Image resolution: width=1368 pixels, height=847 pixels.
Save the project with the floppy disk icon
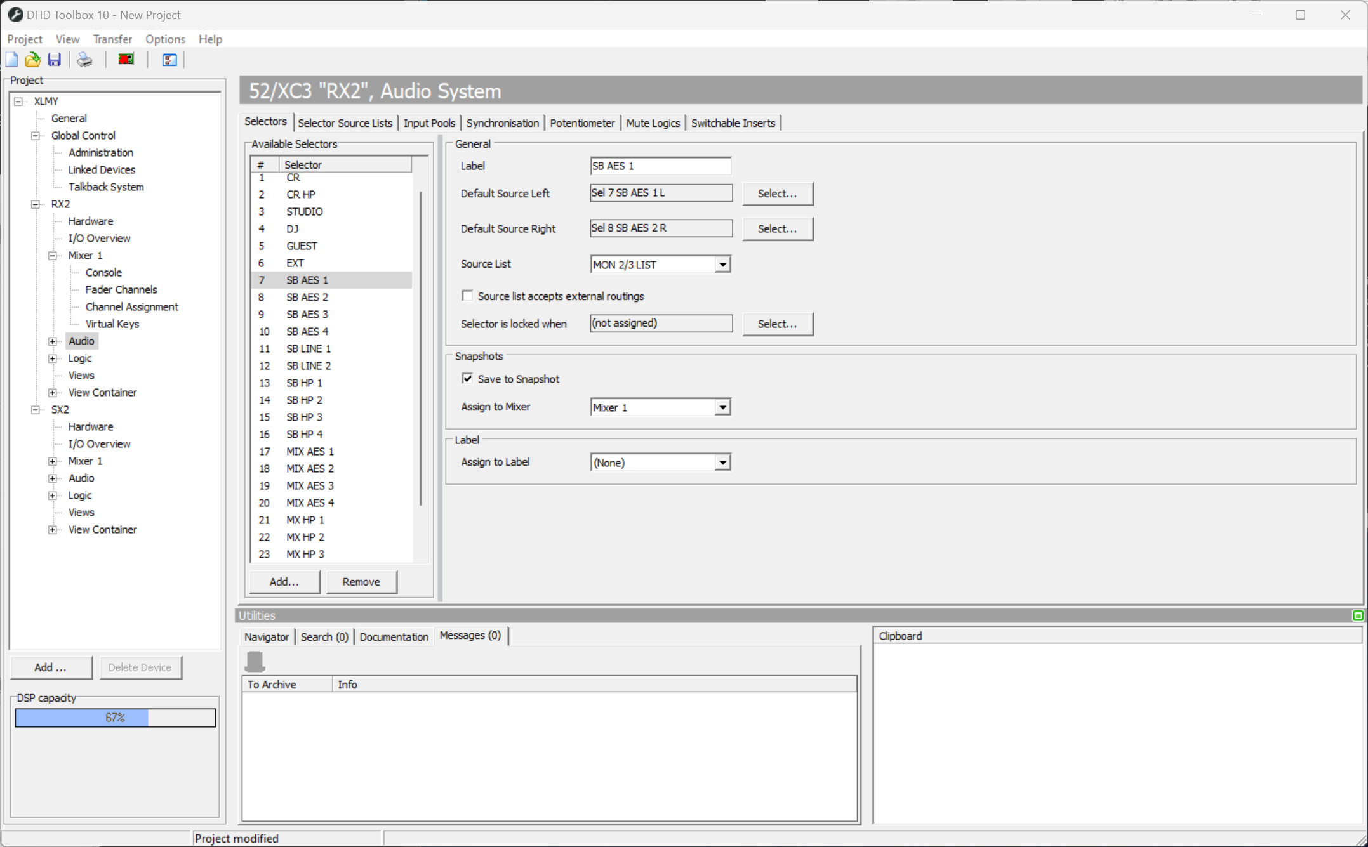[x=54, y=59]
